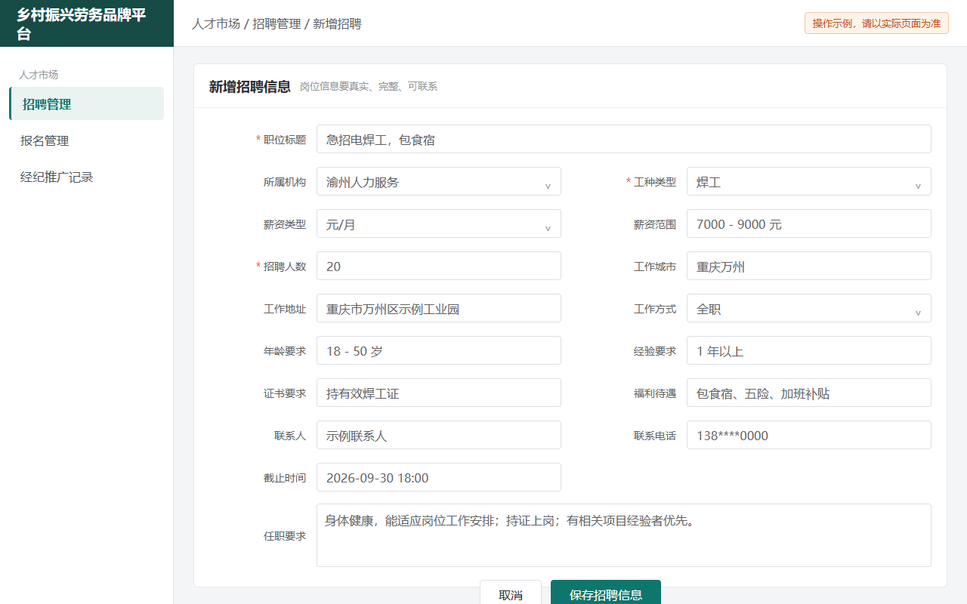
Task: Click the 操作示例，请以实际页面为准 notice tag
Action: (x=876, y=23)
